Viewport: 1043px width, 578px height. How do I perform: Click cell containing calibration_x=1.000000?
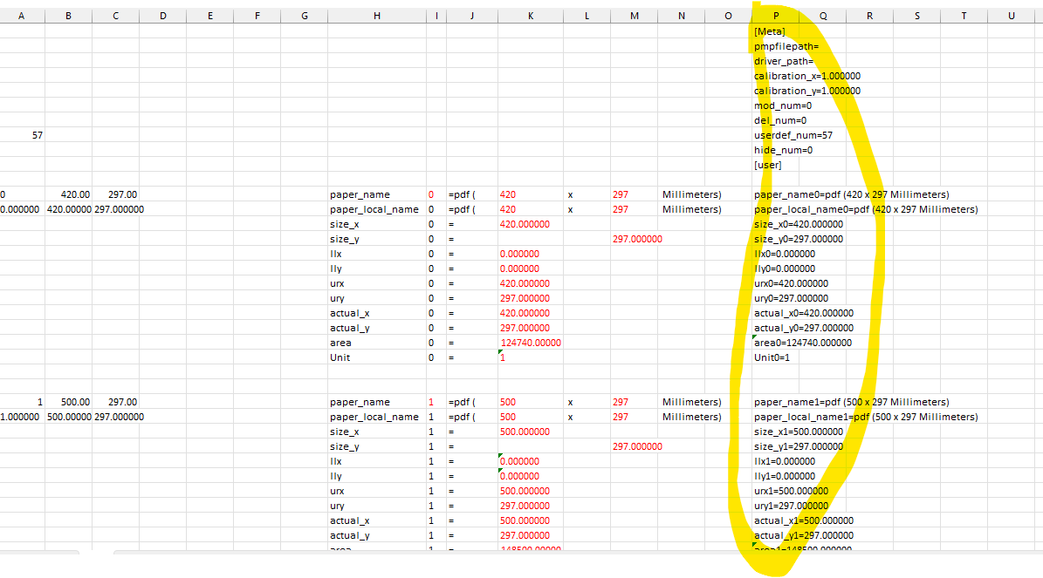click(x=806, y=76)
